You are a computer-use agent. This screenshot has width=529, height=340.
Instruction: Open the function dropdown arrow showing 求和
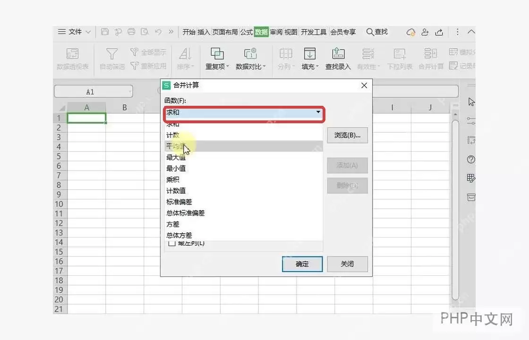coord(318,112)
